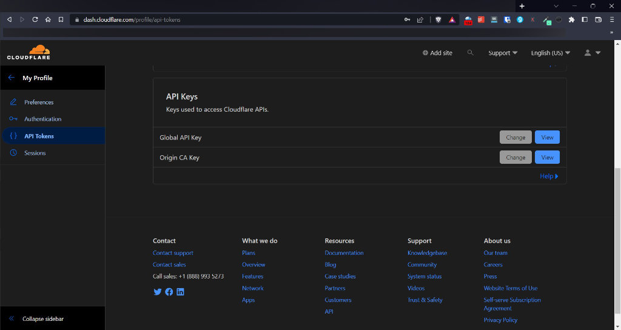Screen dimensions: 621x330
Task: Open the Network footer link
Action: coord(253,288)
